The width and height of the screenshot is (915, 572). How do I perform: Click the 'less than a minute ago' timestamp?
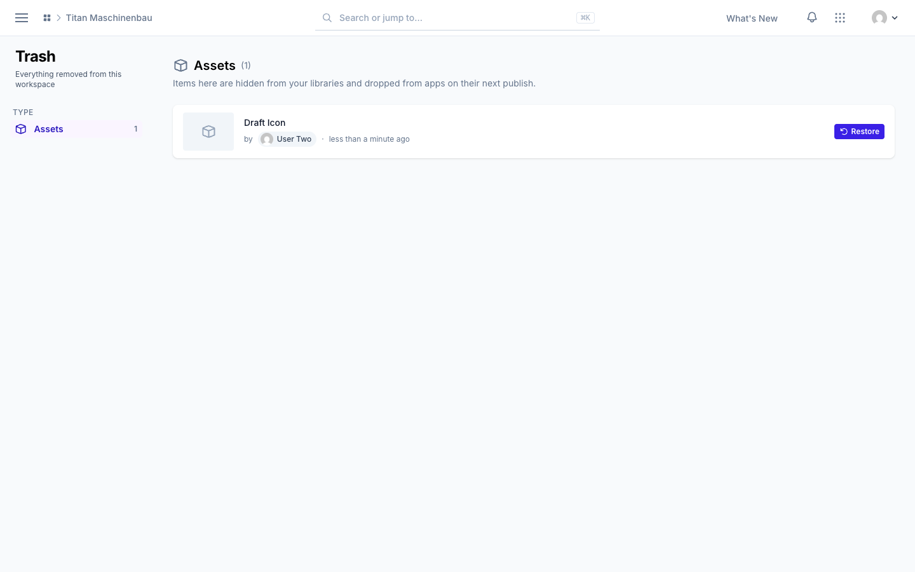(x=369, y=139)
